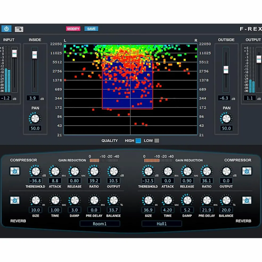
Task: Click the INPUT level fader handle
Action: tap(15, 54)
